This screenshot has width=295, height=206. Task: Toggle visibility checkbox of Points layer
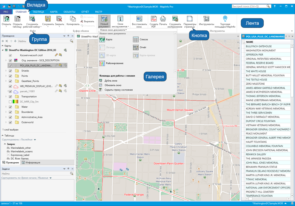coord(10,76)
